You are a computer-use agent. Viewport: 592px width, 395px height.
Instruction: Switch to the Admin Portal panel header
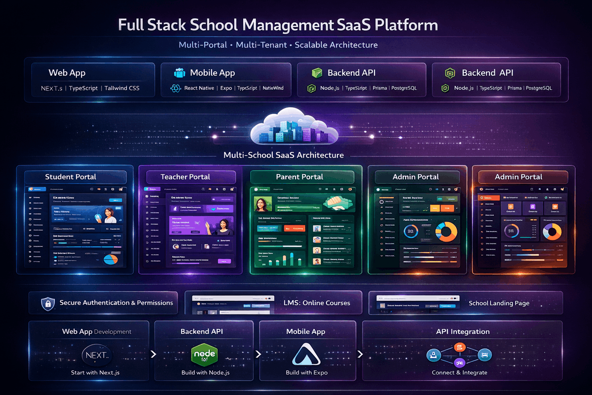416,177
